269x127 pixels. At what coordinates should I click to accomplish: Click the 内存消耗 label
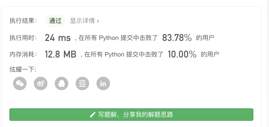23,54
